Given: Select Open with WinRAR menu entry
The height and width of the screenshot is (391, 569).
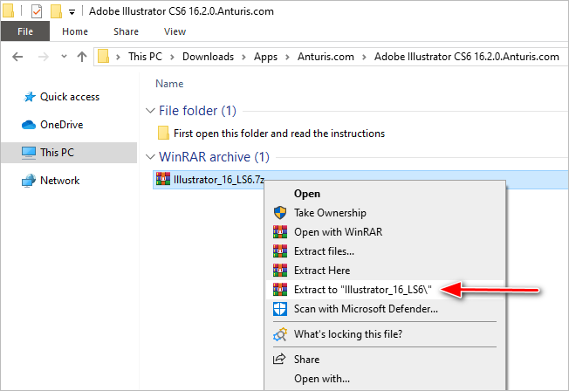Looking at the screenshot, I should [x=338, y=232].
